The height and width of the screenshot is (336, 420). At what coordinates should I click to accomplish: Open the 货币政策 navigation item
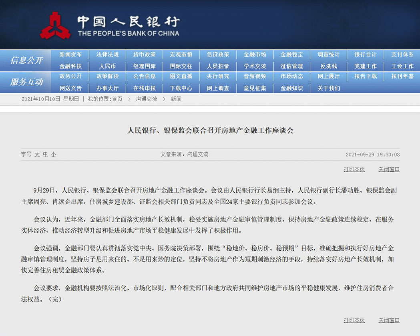[x=144, y=54]
